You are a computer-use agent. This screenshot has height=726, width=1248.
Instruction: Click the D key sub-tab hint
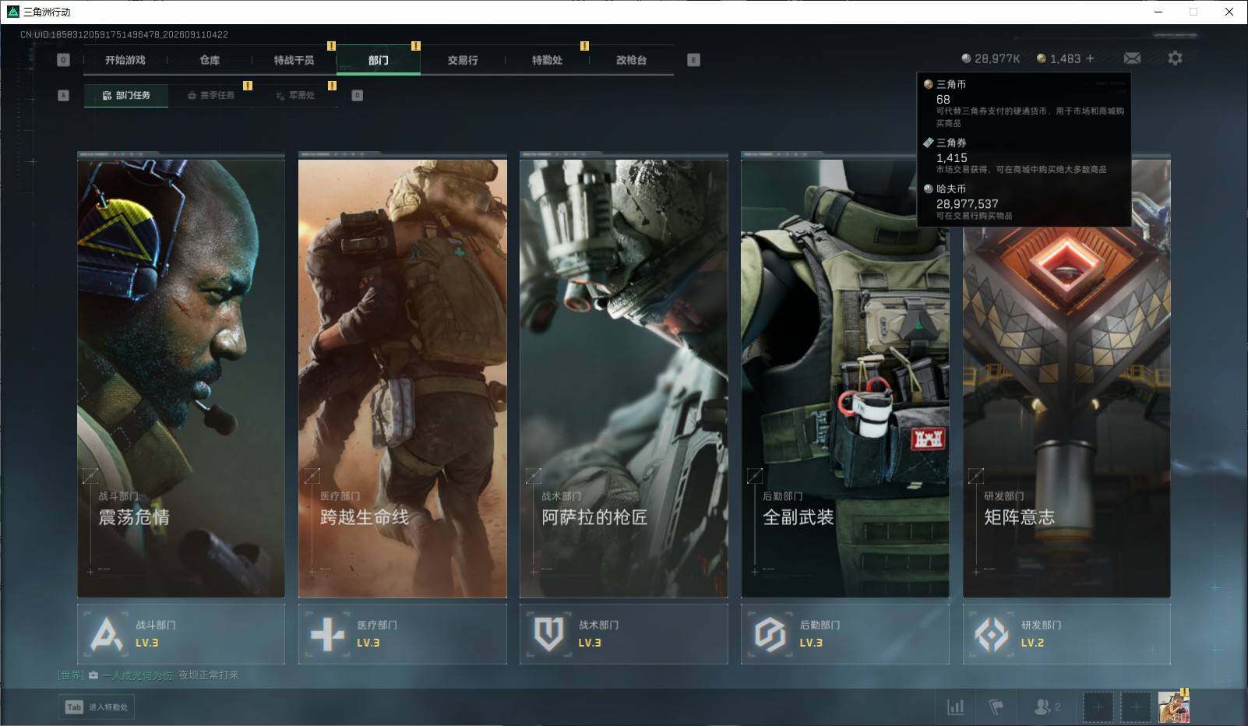click(358, 95)
